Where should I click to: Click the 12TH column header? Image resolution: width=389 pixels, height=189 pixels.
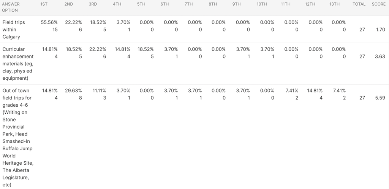point(310,4)
